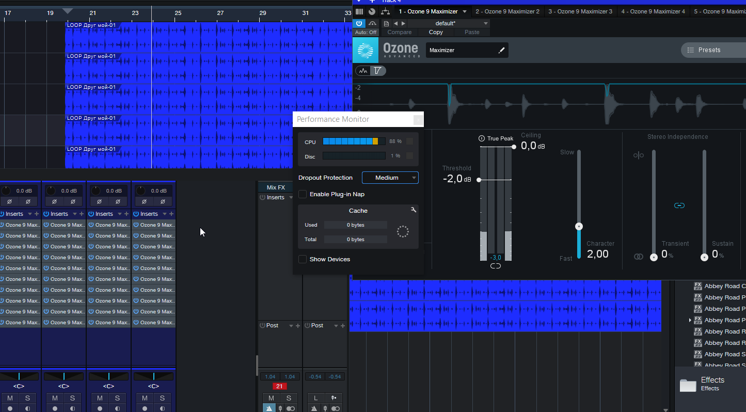This screenshot has height=412, width=746.
Task: Check the Show Devices option
Action: coord(303,259)
